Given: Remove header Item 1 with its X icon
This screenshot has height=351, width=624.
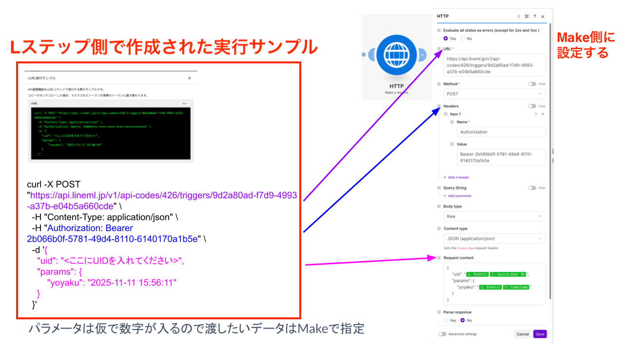Looking at the screenshot, I should point(542,113).
